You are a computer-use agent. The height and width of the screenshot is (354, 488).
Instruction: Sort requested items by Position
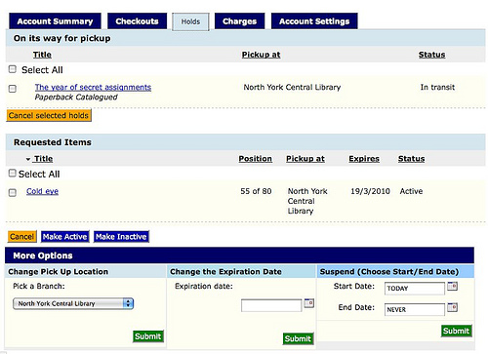pyautogui.click(x=256, y=159)
